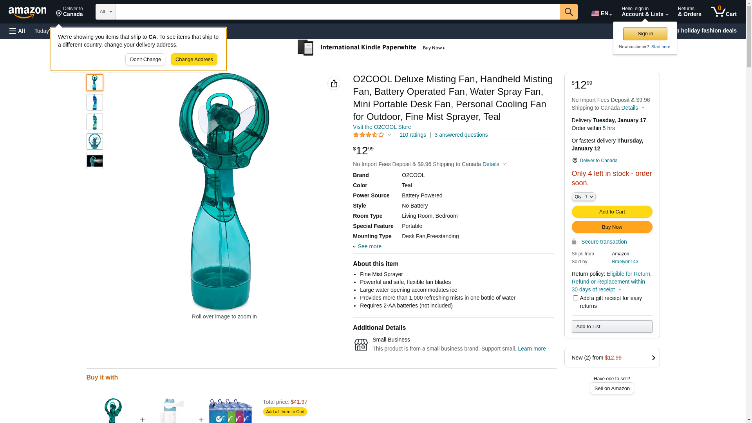Visit the O2COOL Store link
This screenshot has height=423, width=752.
tap(382, 127)
